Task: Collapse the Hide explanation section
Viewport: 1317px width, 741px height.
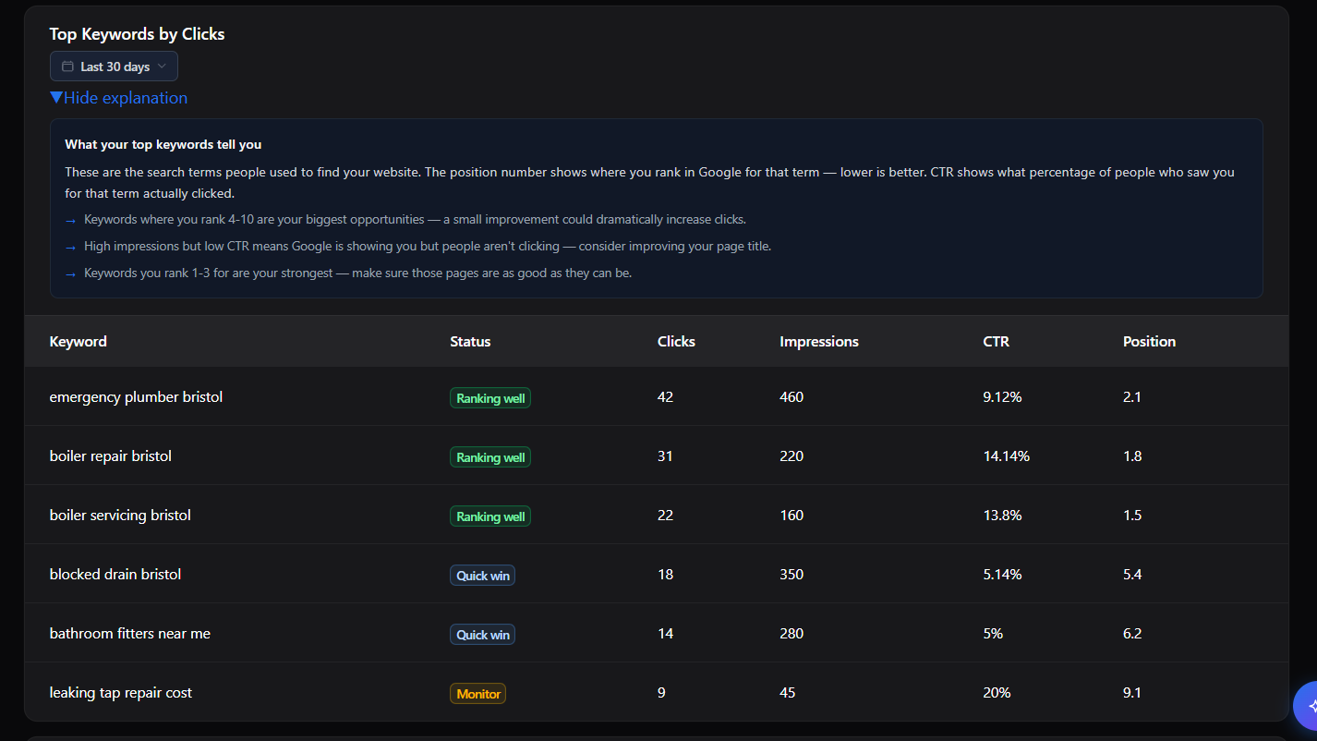Action: pos(118,98)
